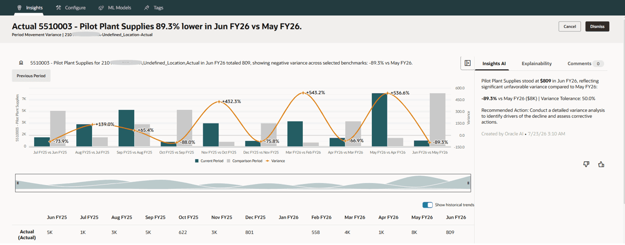Screen dimensions: 625x245
Task: Toggle Show historical trends switch
Action: click(428, 205)
